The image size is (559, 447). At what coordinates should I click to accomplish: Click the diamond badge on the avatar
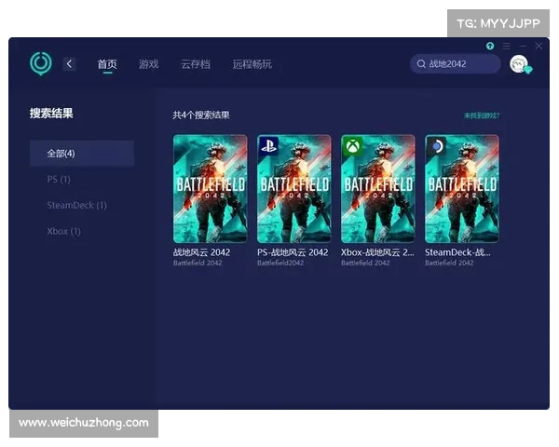(528, 70)
